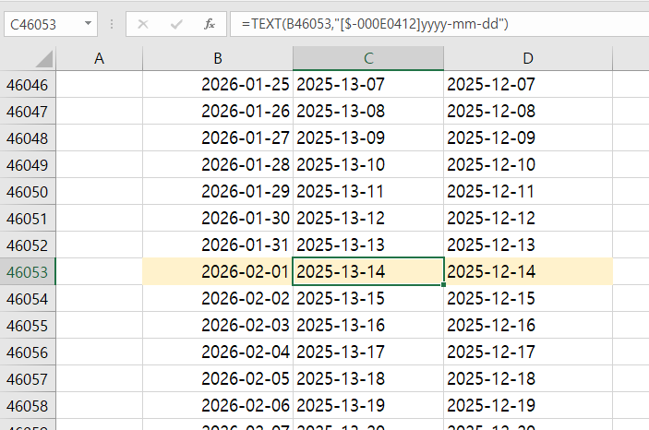Select the column D header

click(x=527, y=58)
